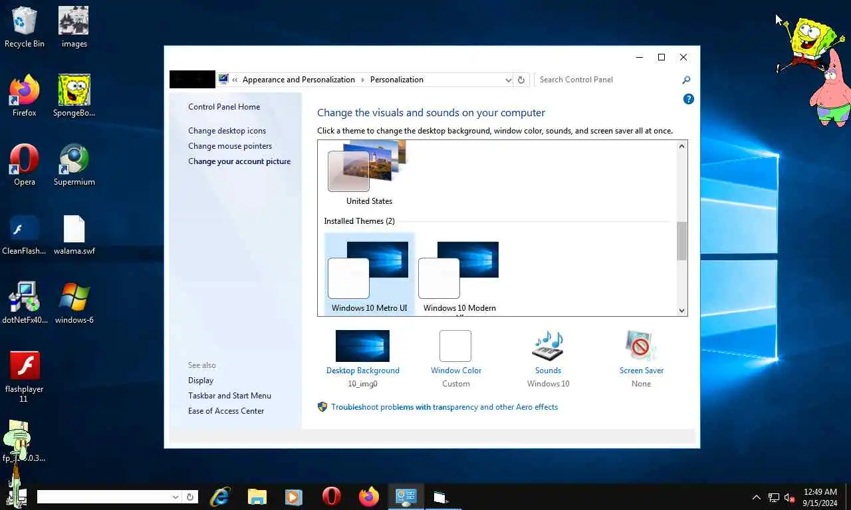Screen dimensions: 851x510
Task: Open Change your account picture
Action: pyautogui.click(x=239, y=161)
